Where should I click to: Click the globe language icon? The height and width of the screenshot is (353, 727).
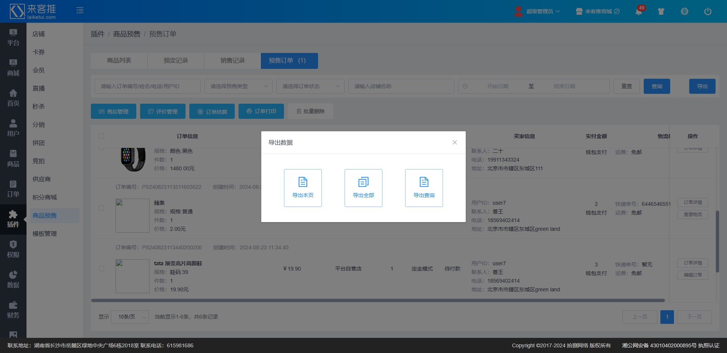(685, 11)
